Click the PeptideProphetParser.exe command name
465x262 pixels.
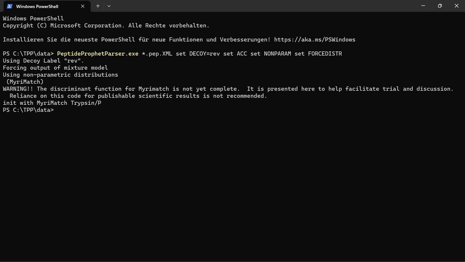98,54
